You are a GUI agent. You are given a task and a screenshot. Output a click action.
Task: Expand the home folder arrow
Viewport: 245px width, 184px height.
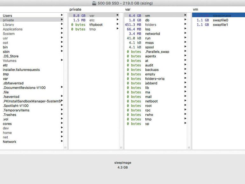click(62, 132)
